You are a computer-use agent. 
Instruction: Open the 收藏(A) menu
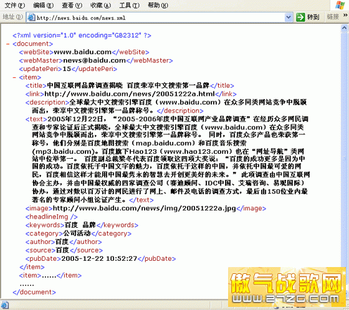tap(100, 5)
